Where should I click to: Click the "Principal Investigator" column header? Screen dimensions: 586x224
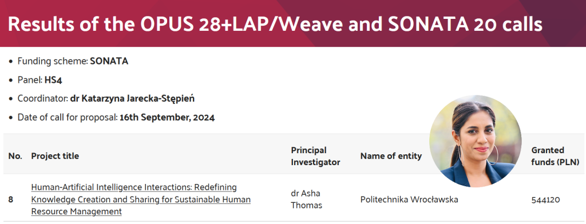(315, 156)
